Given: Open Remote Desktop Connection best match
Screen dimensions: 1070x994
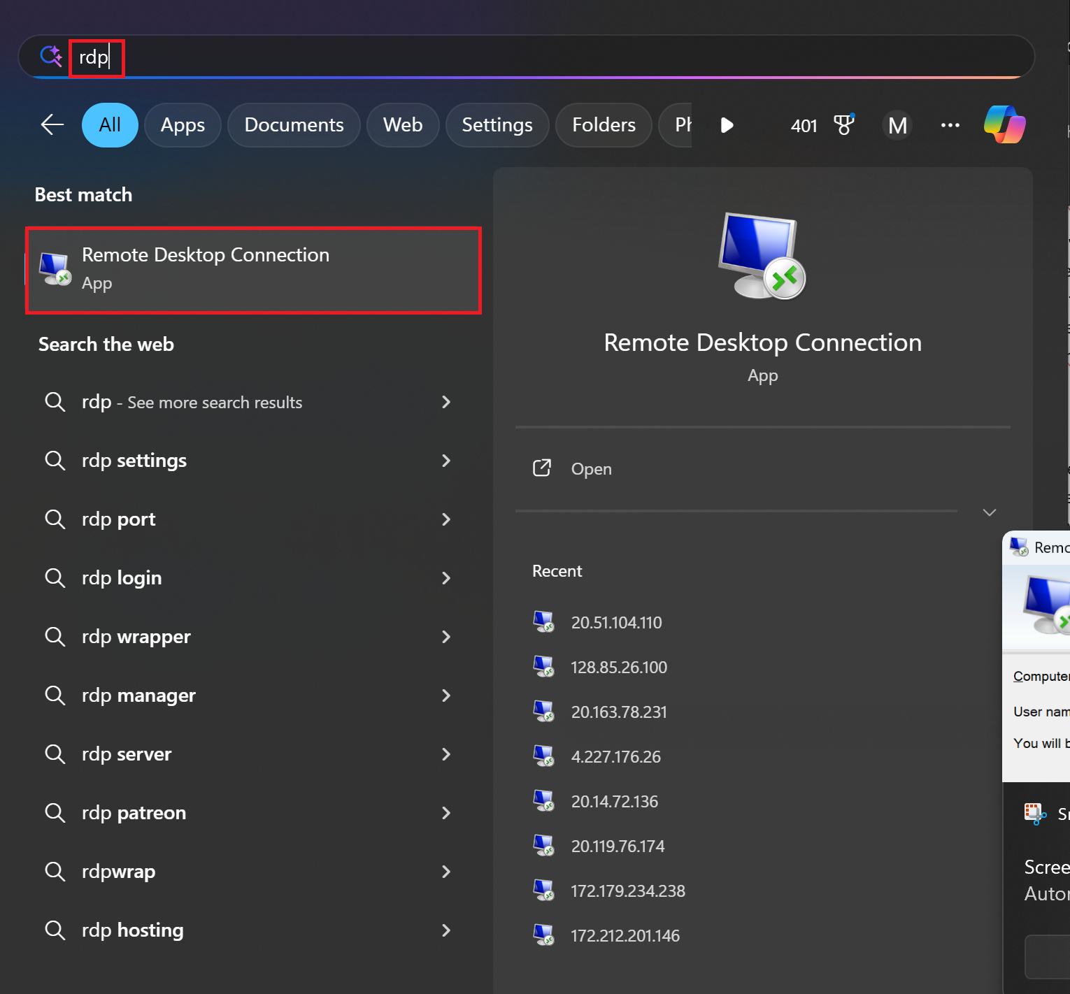Looking at the screenshot, I should pos(253,270).
